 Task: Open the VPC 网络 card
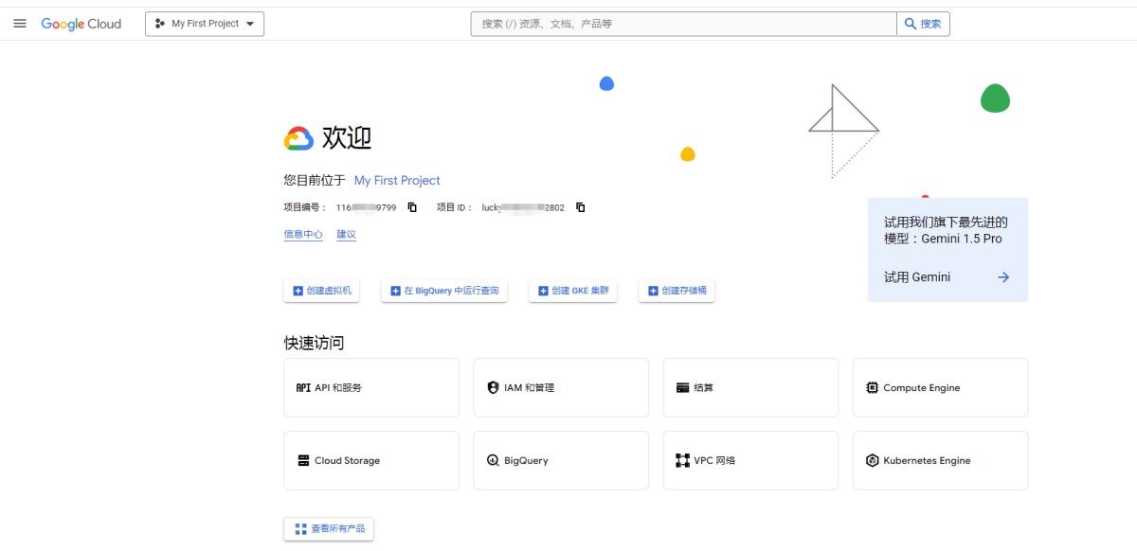[750, 460]
